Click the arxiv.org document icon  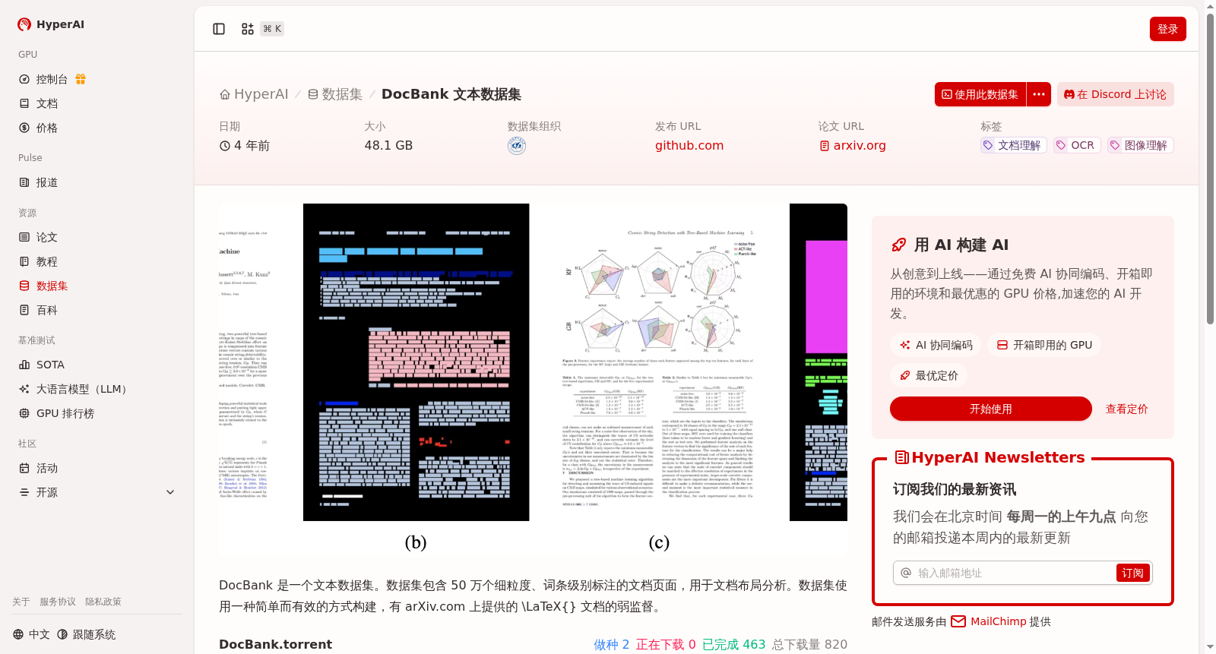coord(825,146)
